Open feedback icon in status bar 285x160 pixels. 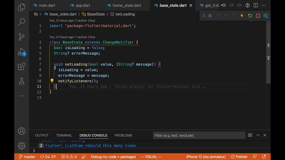pyautogui.click(x=255, y=156)
